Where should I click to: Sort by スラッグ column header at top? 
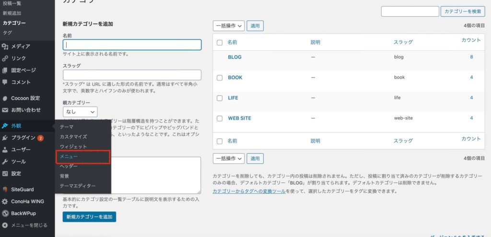pyautogui.click(x=403, y=42)
